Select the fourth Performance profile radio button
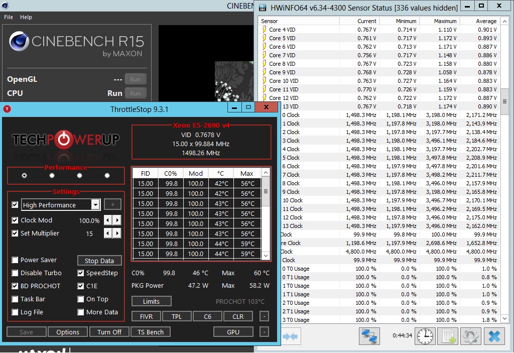This screenshot has height=353, width=514. [107, 176]
